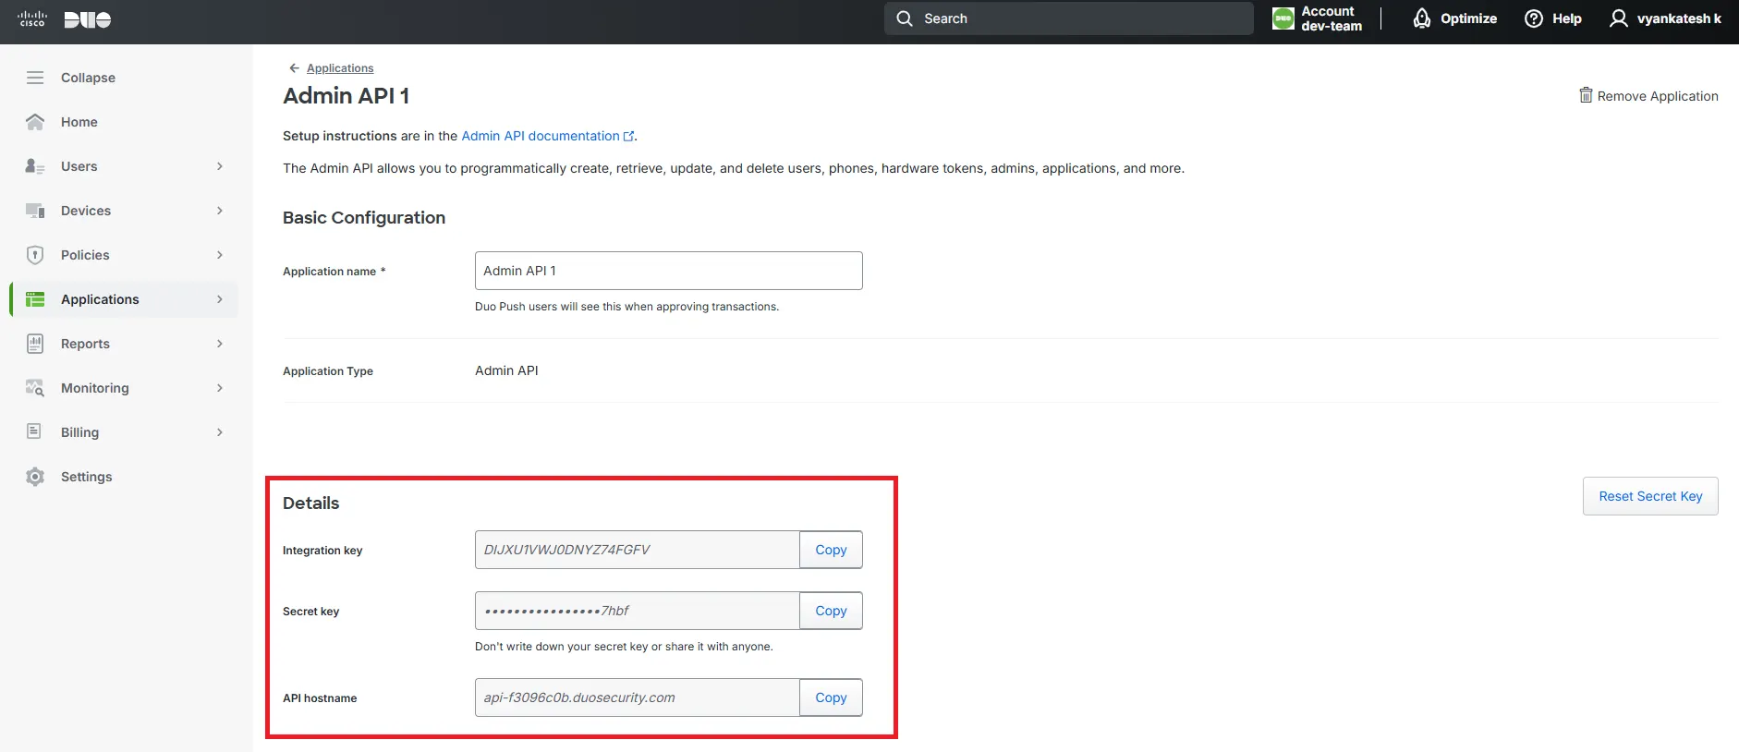Click Remove Application link text
This screenshot has width=1739, height=752.
pos(1658,96)
